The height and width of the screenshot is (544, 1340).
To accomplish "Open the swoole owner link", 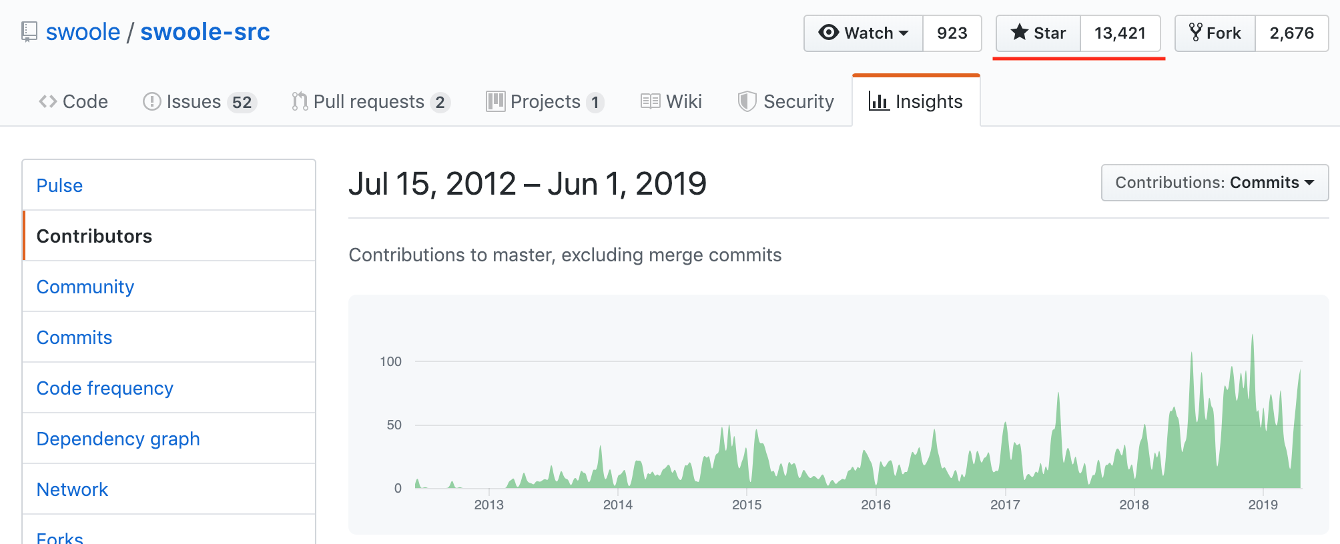I will pos(83,32).
